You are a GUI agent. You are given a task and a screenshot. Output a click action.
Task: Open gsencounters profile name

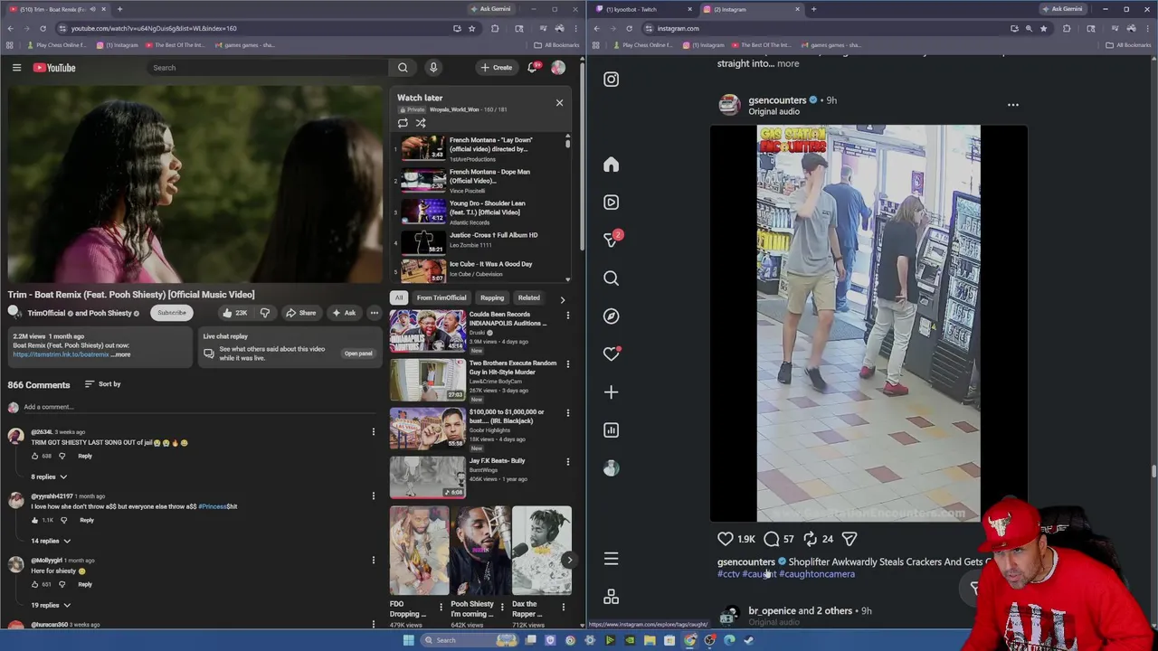(777, 100)
